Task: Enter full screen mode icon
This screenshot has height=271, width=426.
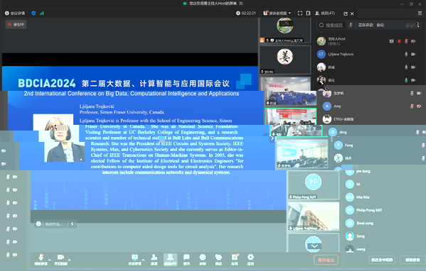Action: pyautogui.click(x=300, y=13)
